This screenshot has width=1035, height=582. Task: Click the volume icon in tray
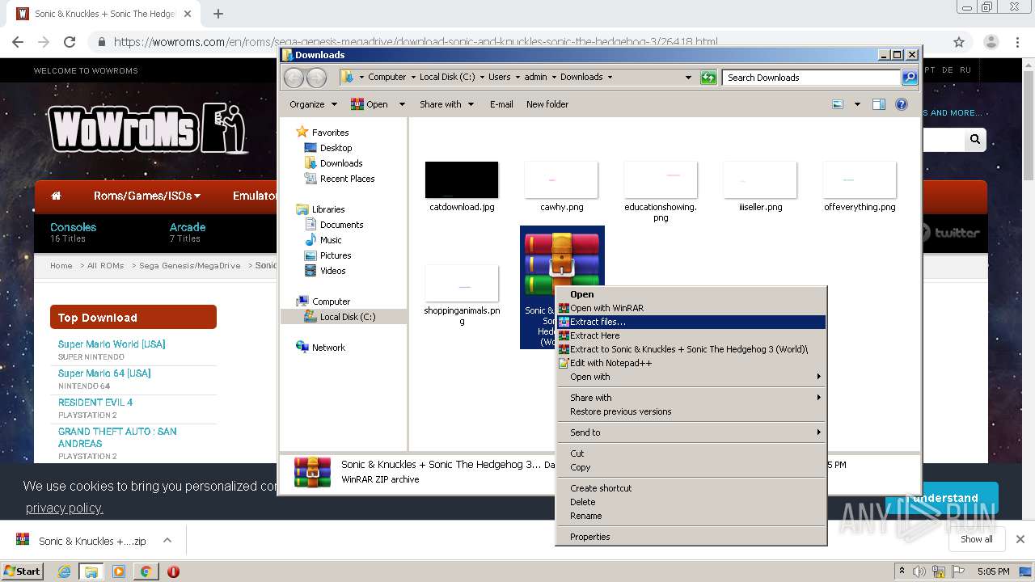pos(919,571)
